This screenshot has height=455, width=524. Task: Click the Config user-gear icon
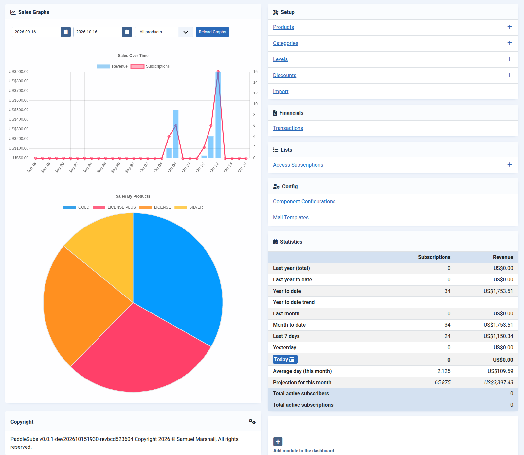coord(276,186)
